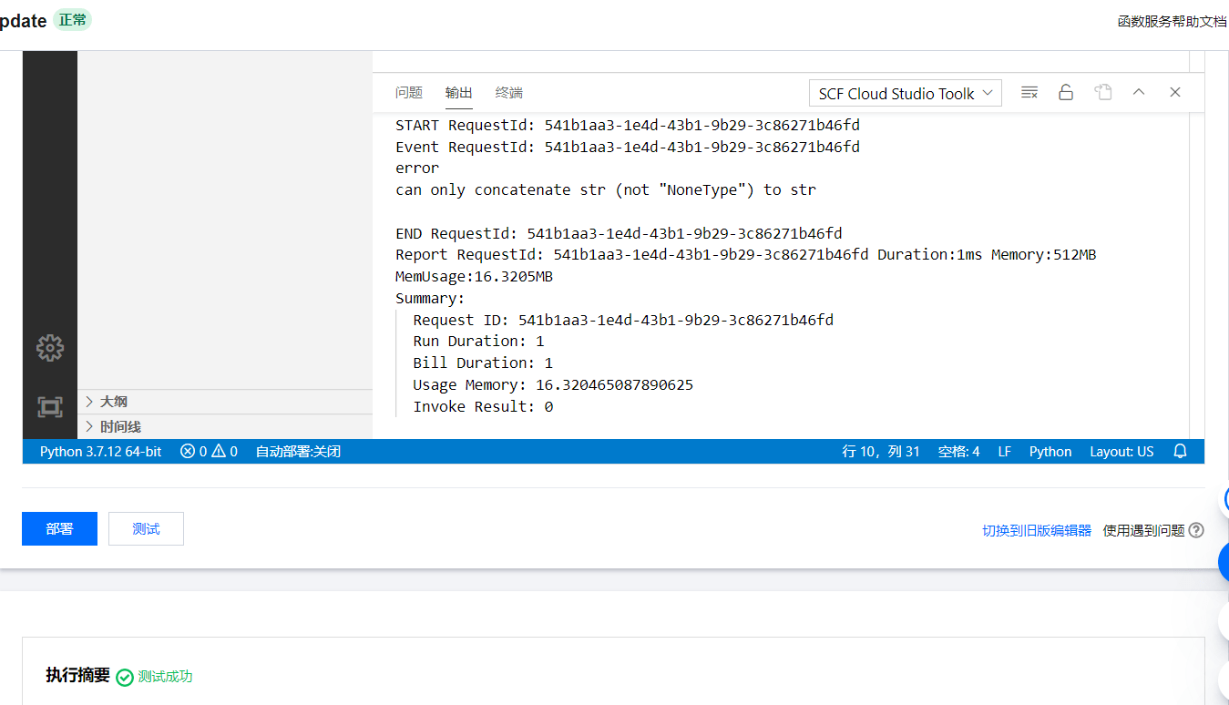The image size is (1229, 705).
Task: Open the log file icon in output toolbar
Action: point(1103,92)
